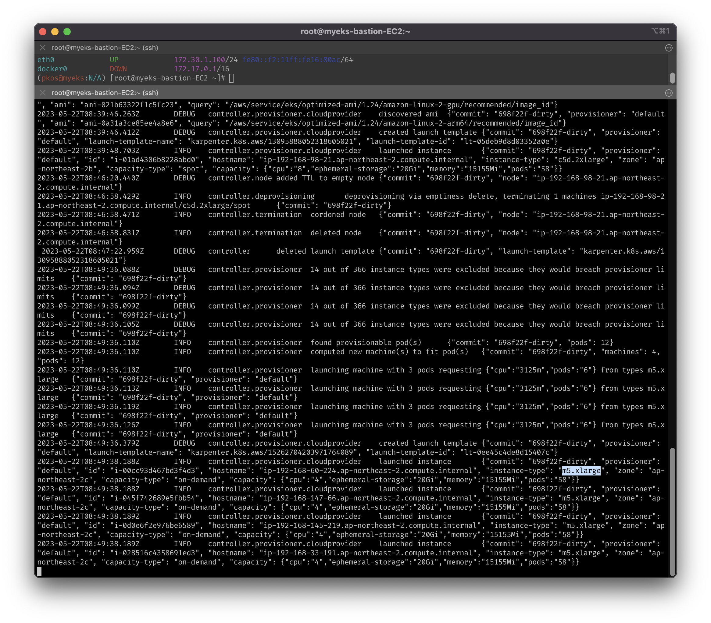Image resolution: width=711 pixels, height=623 pixels.
Task: Click the docker0 interface name
Action: [52, 69]
